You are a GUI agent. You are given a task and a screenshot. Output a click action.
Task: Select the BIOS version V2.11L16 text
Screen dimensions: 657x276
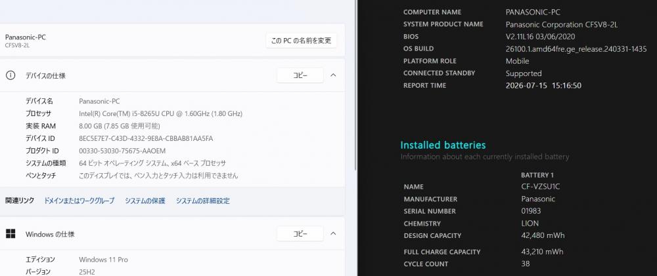point(541,37)
